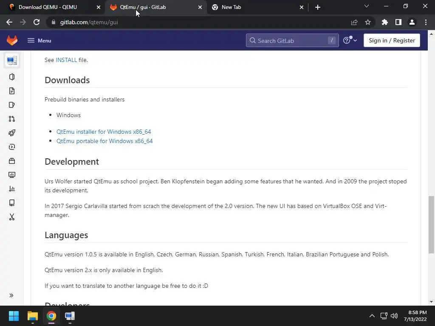Image resolution: width=435 pixels, height=326 pixels.
Task: Open CI/CD rocket icon in sidebar
Action: point(11,133)
